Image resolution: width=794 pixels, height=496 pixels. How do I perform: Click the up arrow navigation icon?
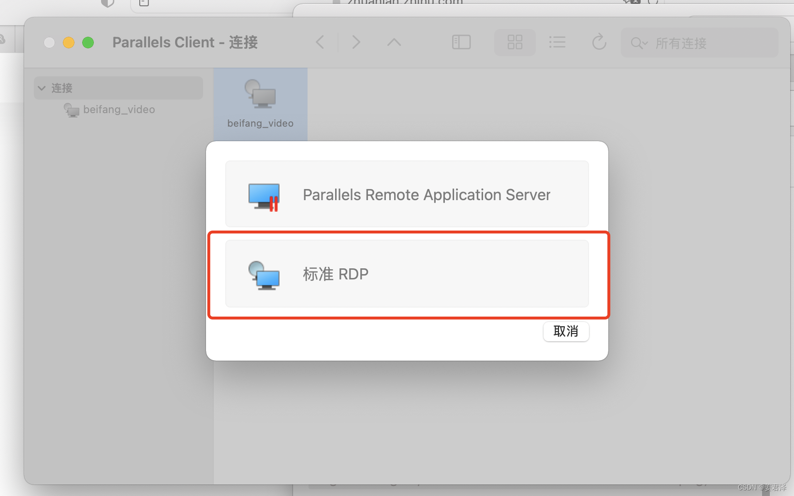coord(394,42)
